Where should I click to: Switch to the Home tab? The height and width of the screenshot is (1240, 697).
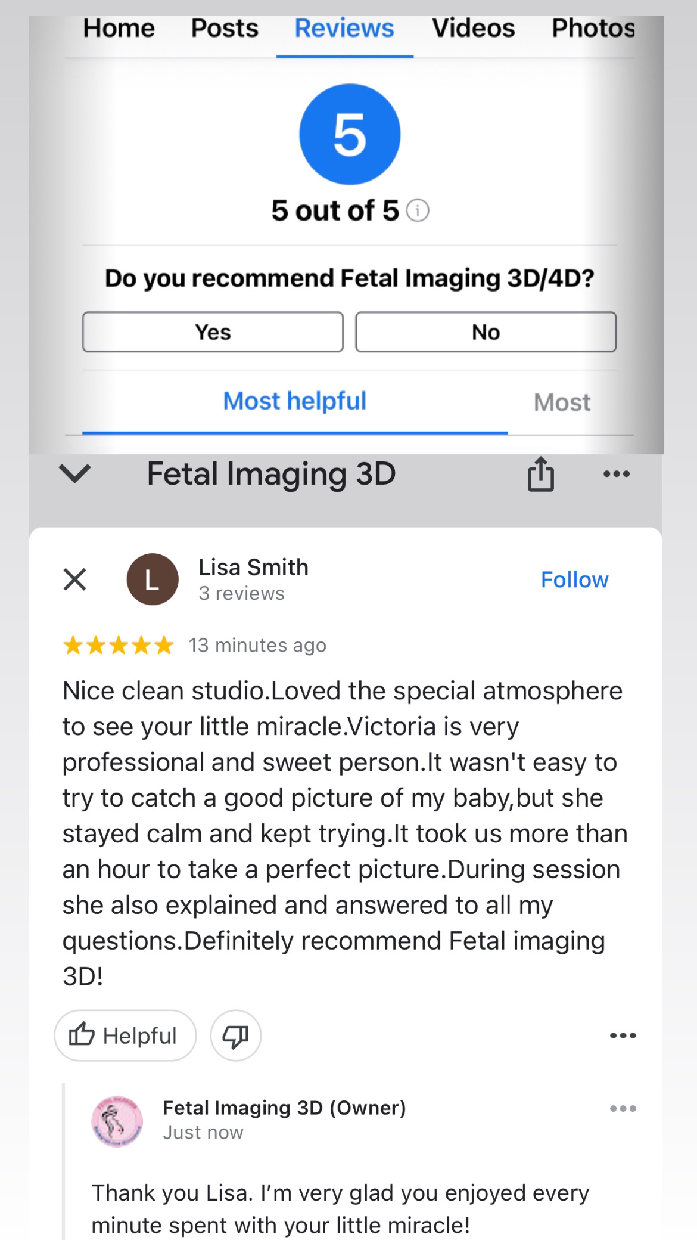click(119, 29)
